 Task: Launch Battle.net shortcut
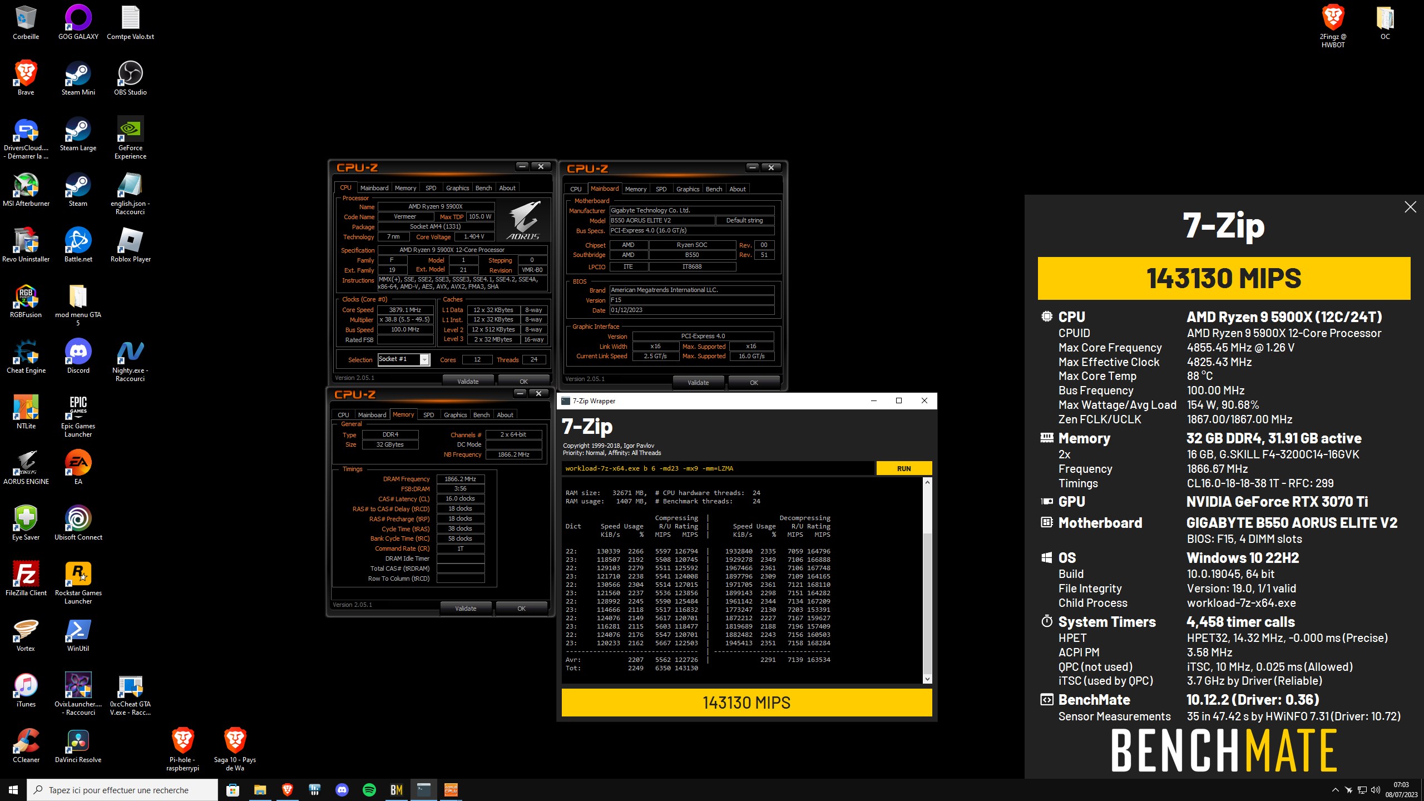point(78,245)
